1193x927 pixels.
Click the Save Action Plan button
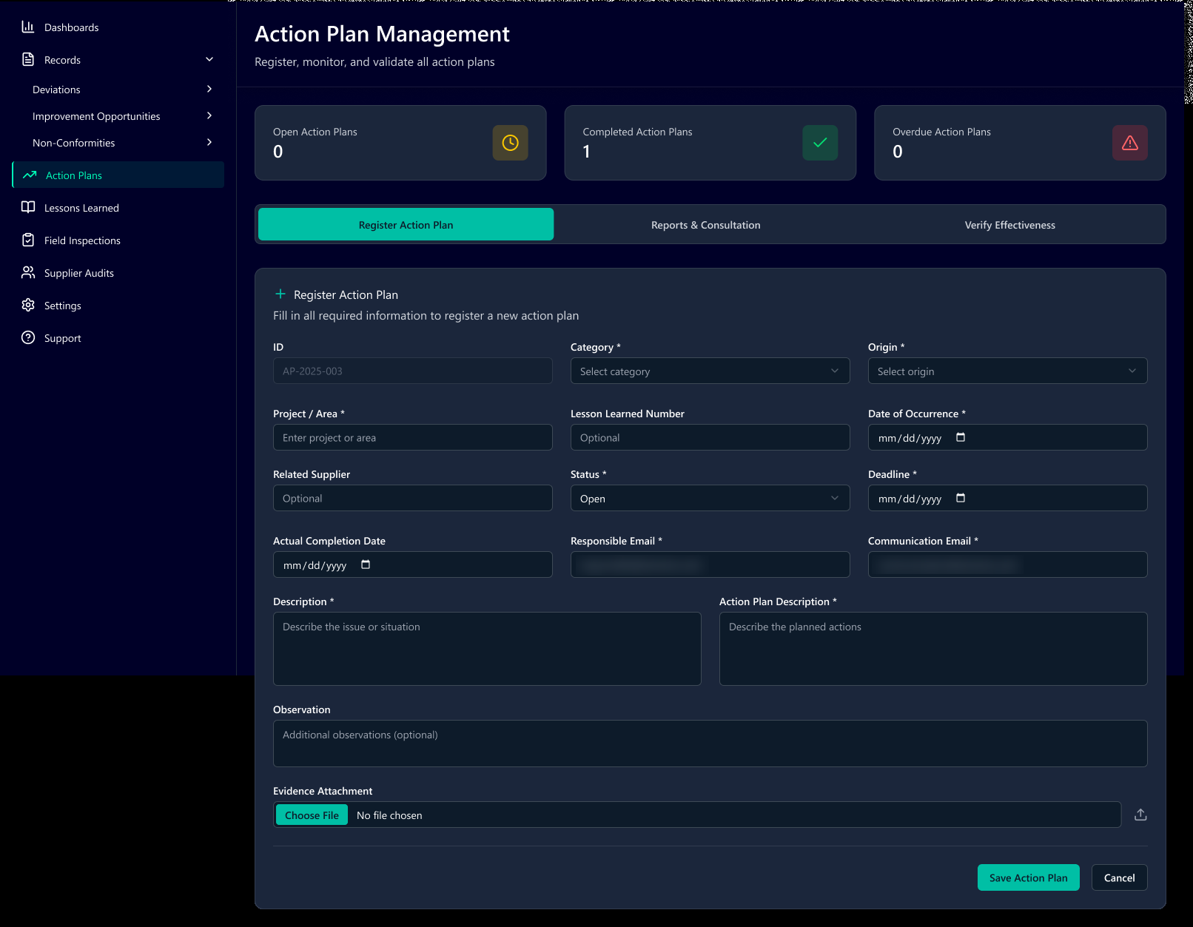(1028, 877)
